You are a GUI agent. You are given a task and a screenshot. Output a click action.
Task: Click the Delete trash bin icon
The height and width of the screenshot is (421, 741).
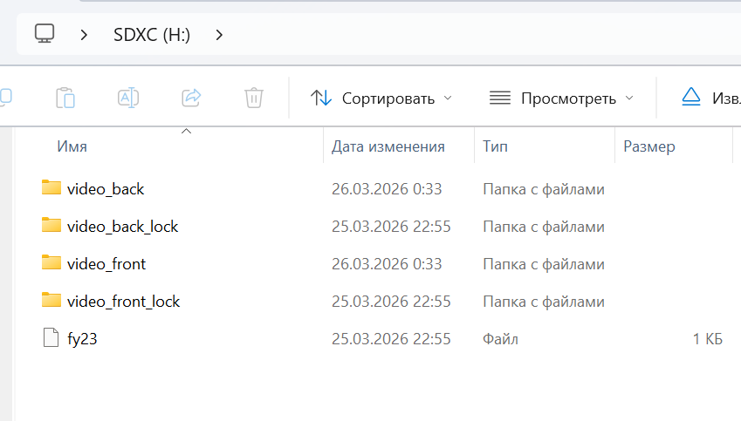(254, 98)
